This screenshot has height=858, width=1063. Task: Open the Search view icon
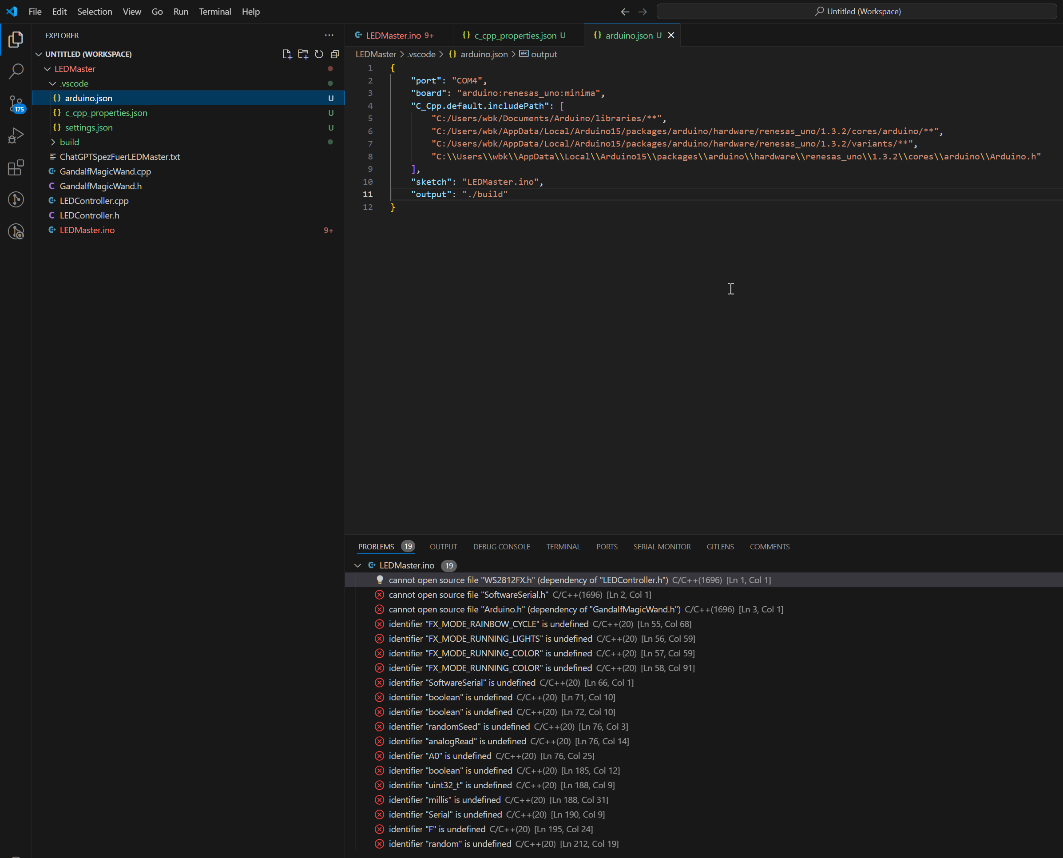pos(16,71)
